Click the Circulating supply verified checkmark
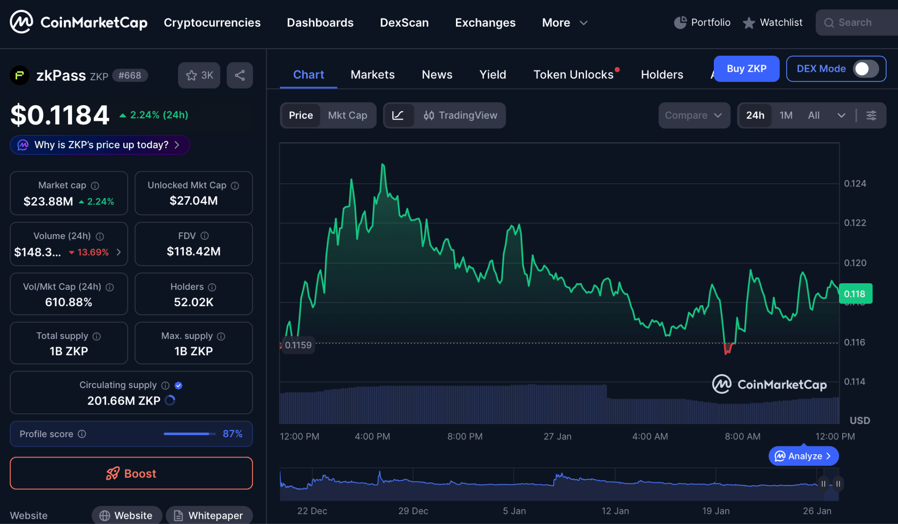The height and width of the screenshot is (524, 898). [178, 385]
